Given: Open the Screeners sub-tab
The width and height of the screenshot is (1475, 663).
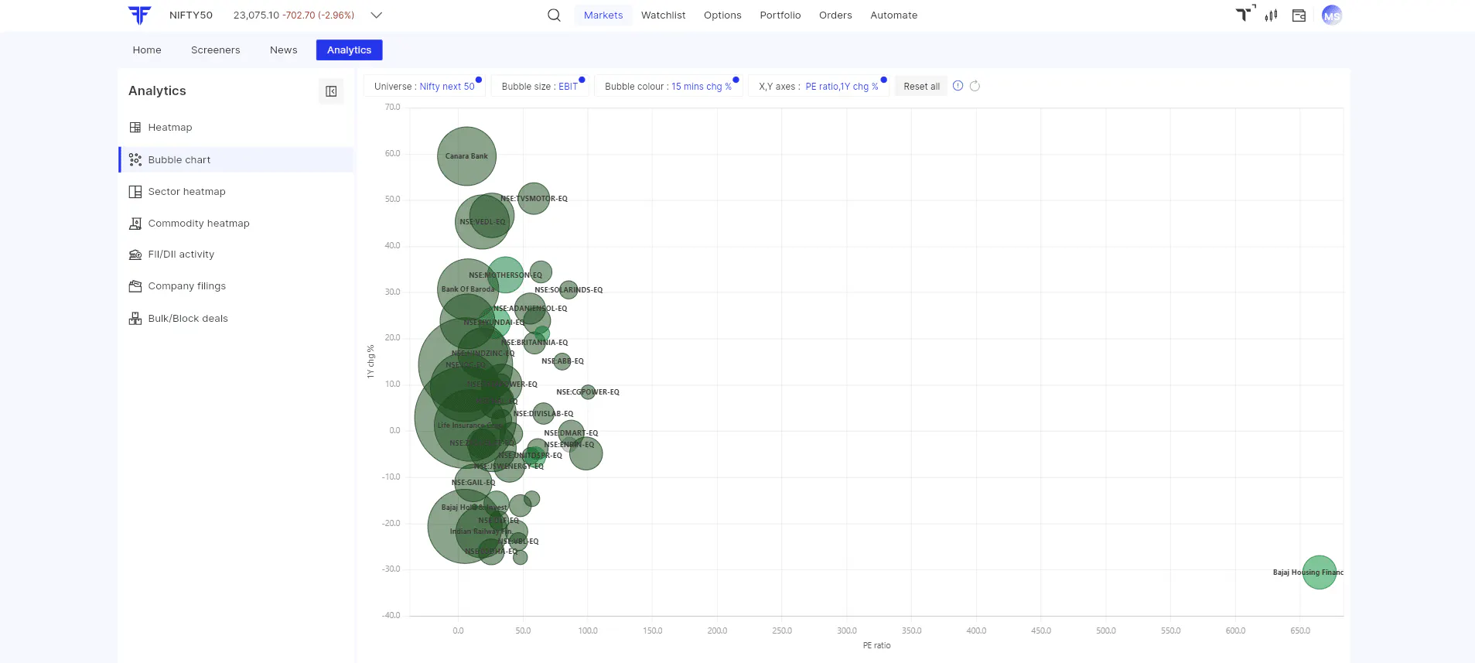Looking at the screenshot, I should coord(216,50).
